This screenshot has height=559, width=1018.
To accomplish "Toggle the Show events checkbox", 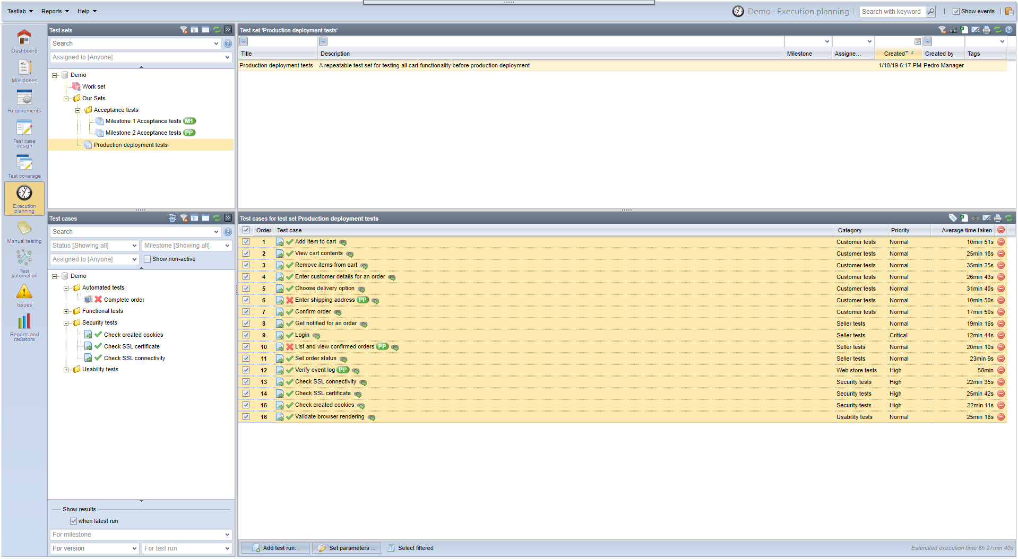I will click(956, 11).
